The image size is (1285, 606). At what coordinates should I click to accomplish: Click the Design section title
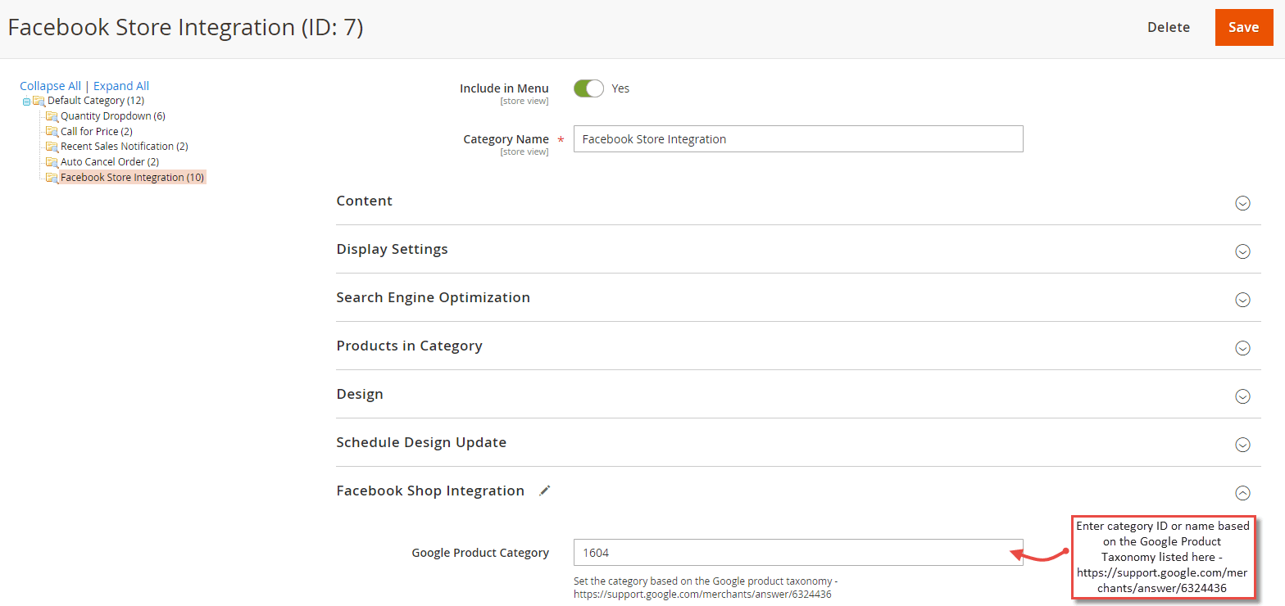360,394
